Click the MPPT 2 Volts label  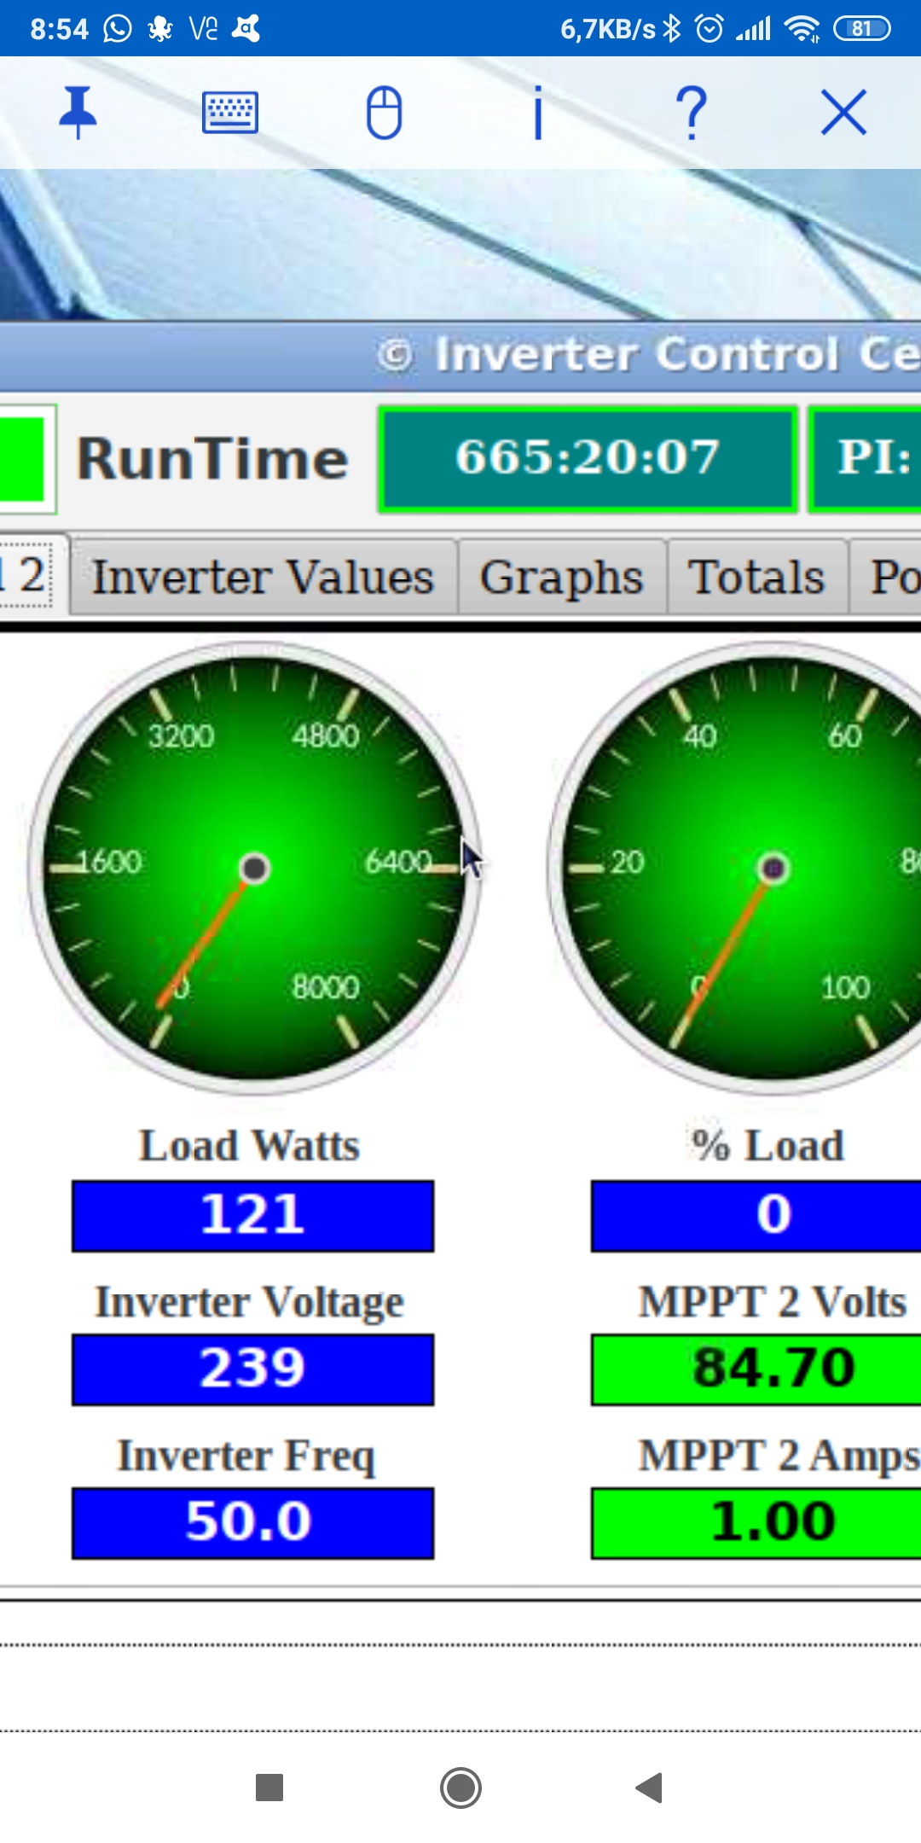click(773, 1302)
